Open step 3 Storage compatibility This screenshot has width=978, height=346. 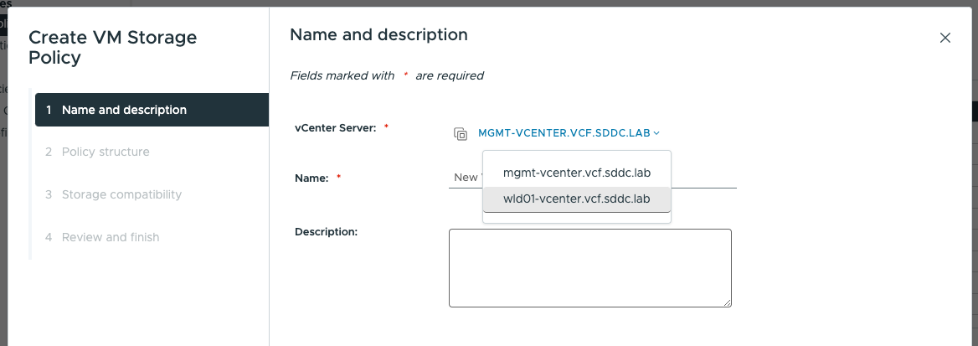tap(121, 194)
